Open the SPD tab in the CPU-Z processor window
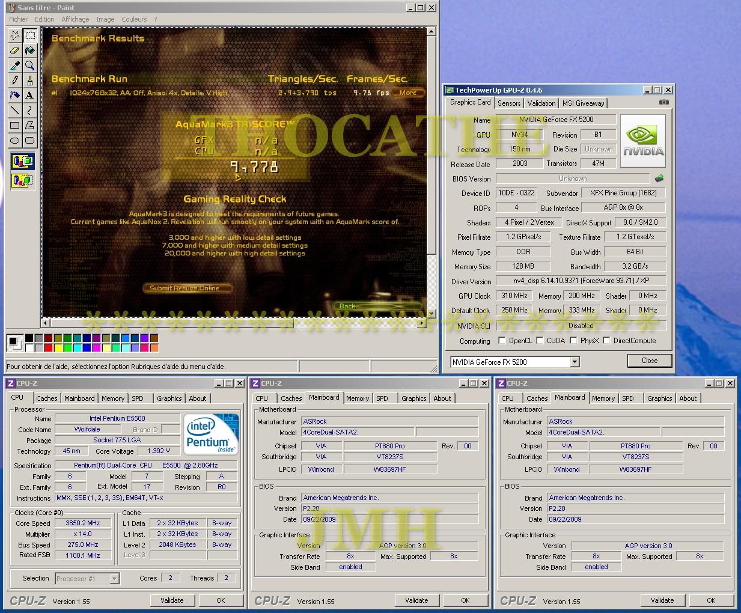This screenshot has height=613, width=741. pos(138,398)
